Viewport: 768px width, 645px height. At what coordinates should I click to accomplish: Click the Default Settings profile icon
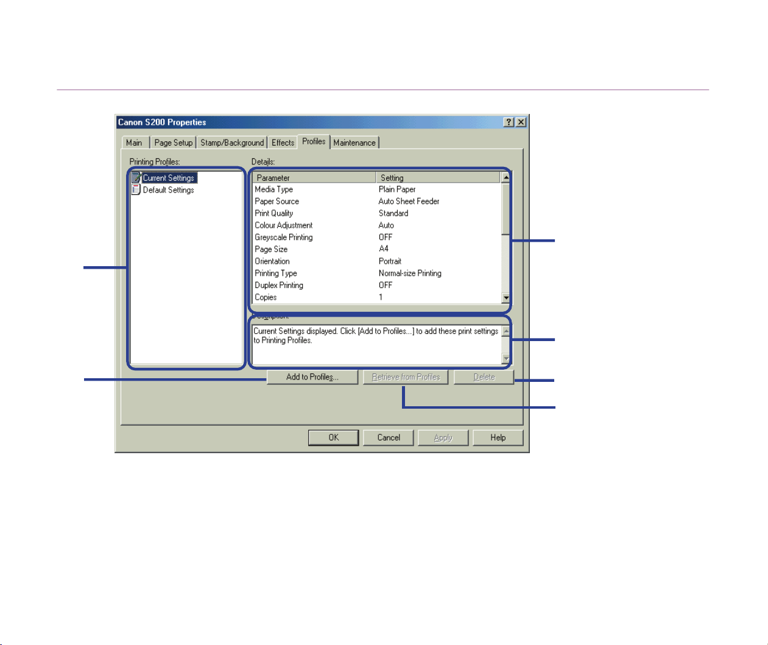[136, 189]
